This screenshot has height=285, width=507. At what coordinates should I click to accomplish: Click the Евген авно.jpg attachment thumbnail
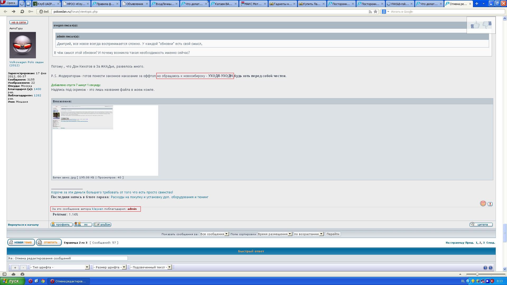83,117
